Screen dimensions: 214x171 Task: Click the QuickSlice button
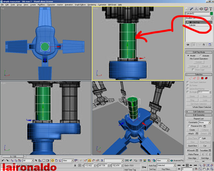192,146
